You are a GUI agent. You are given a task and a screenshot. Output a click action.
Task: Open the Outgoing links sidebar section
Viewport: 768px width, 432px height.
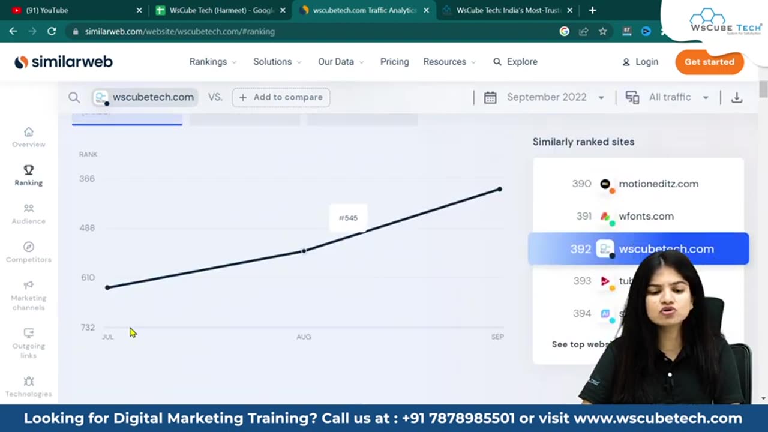[x=28, y=343]
